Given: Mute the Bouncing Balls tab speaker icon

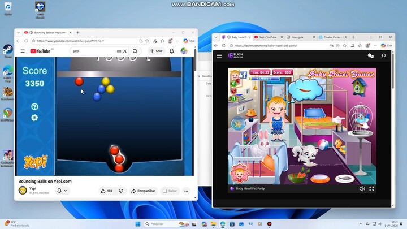Looking at the screenshot, I should [x=31, y=32].
